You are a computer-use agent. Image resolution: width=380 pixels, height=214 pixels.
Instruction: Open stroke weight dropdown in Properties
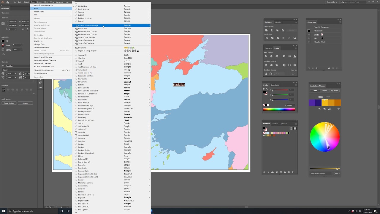[x=21, y=45]
